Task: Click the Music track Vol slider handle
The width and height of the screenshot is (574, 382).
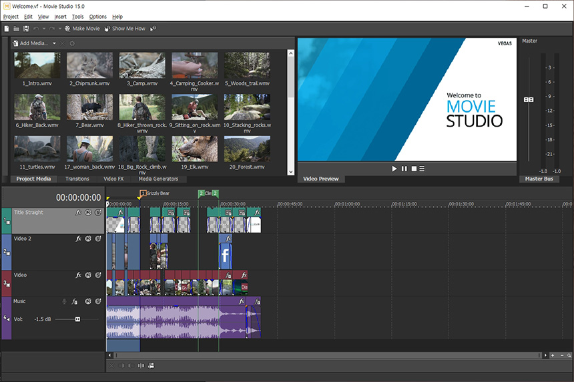Action: click(77, 319)
